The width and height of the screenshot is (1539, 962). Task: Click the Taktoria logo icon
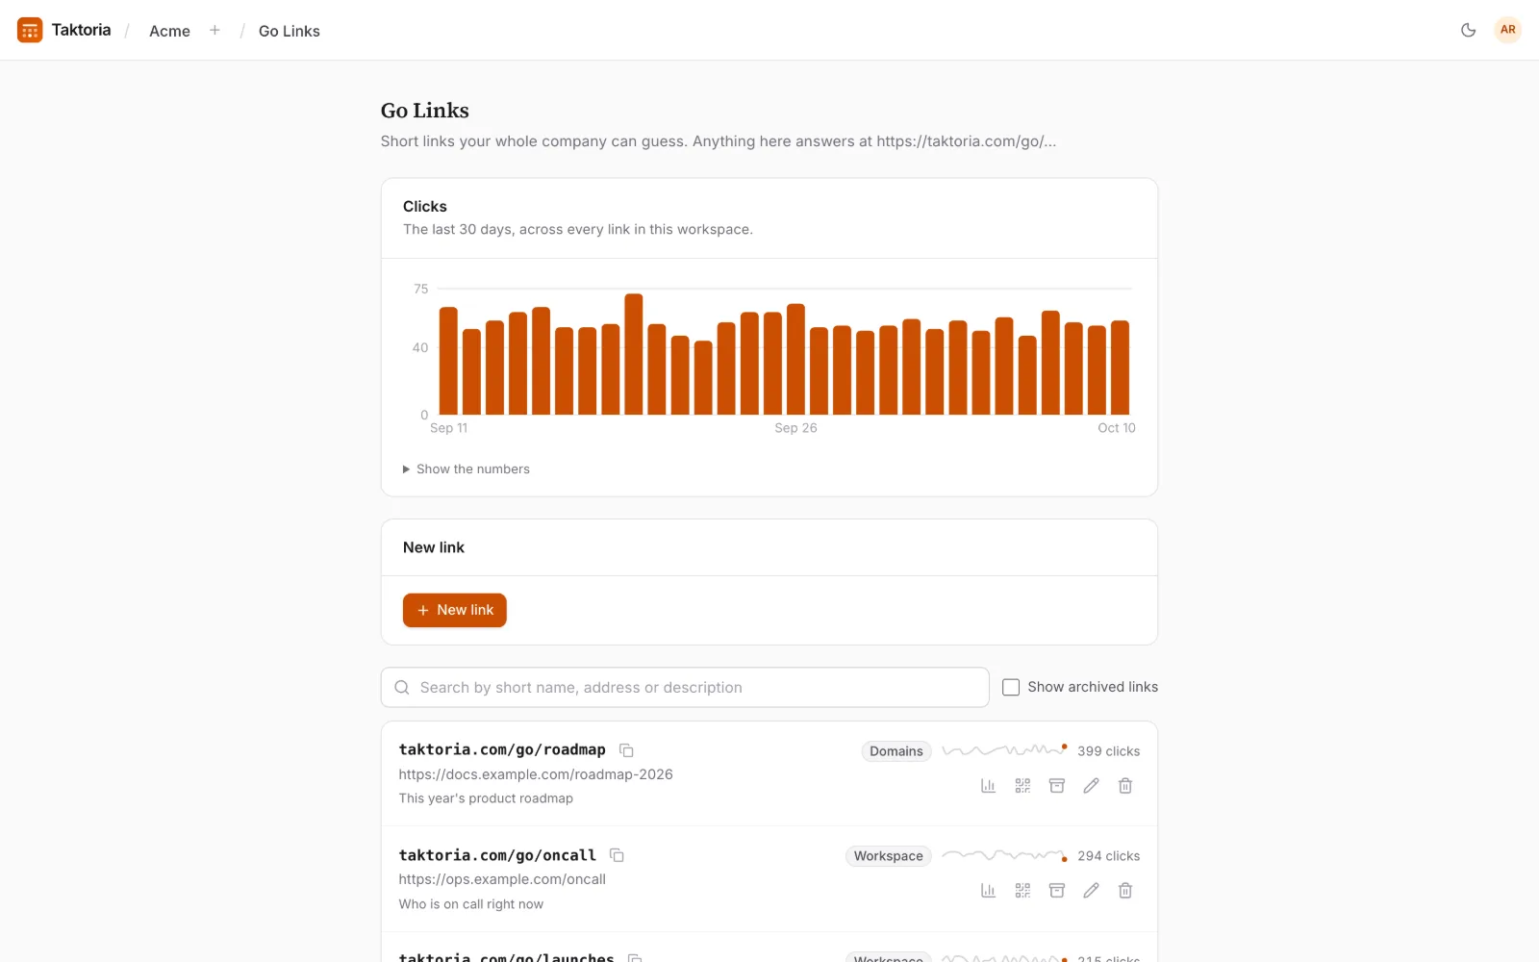click(x=30, y=31)
